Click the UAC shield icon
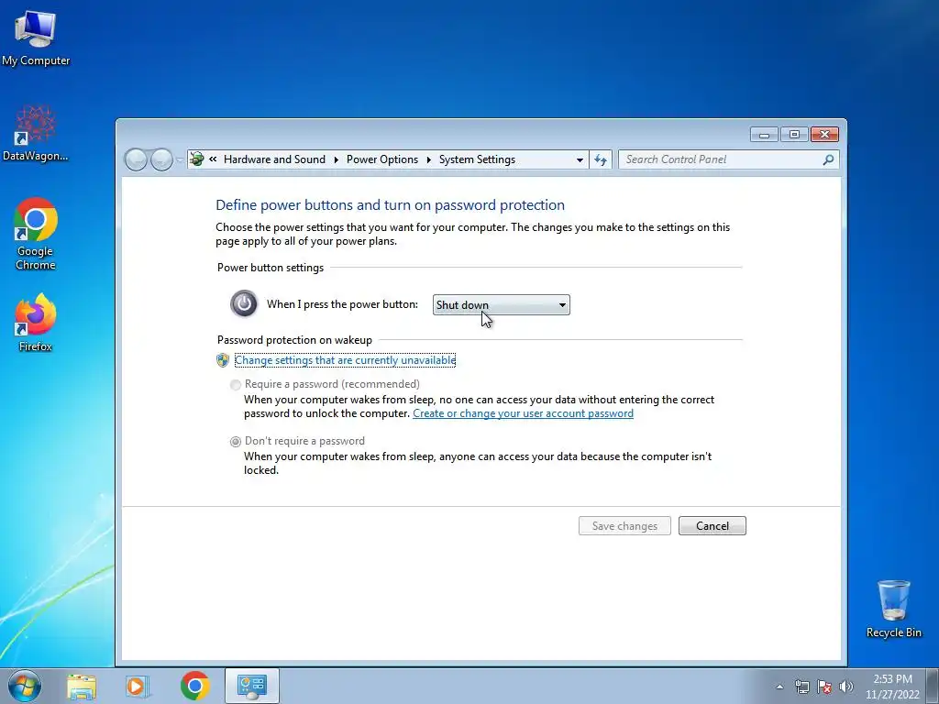Image resolution: width=939 pixels, height=704 pixels. click(223, 359)
